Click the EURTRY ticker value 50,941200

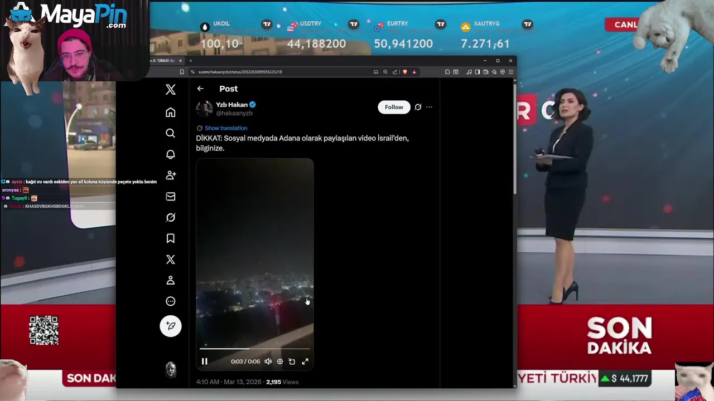coord(403,43)
